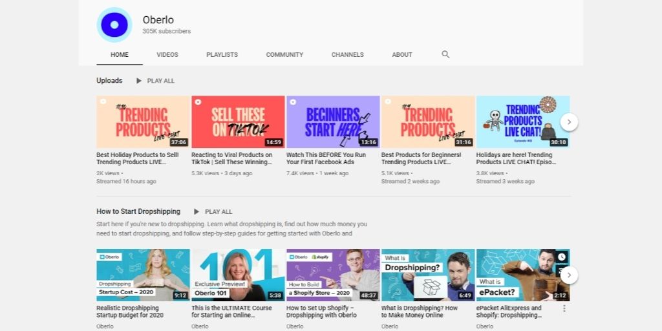Open the Oberlo 101 Exclusive Preview thumbnail

pyautogui.click(x=238, y=275)
